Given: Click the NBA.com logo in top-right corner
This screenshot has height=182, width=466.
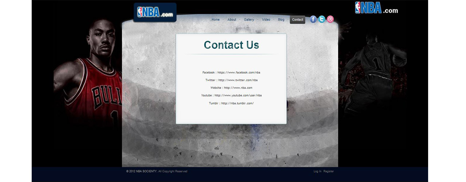Looking at the screenshot, I should 376,8.
